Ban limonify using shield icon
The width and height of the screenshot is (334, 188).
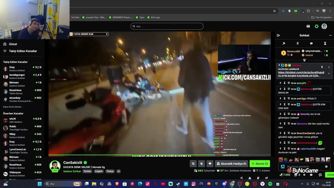click(x=289, y=114)
